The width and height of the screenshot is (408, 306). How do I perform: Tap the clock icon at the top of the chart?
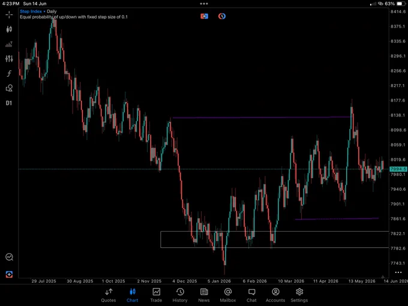click(x=221, y=16)
